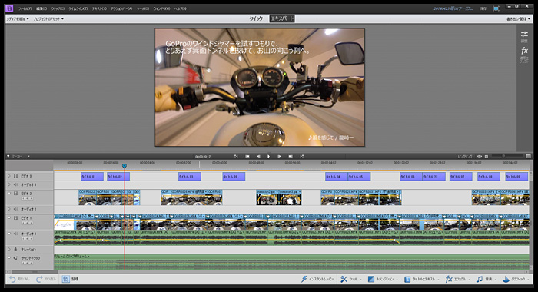The width and height of the screenshot is (538, 292).
Task: Open the ツール tools panel in action bar
Action: (x=350, y=279)
